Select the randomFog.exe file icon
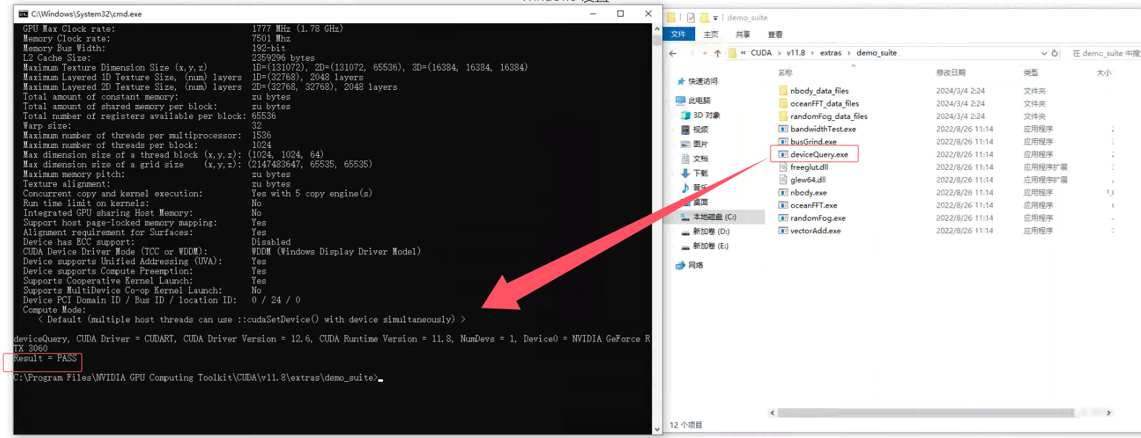 coord(783,217)
